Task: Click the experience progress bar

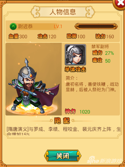Action: tap(96, 26)
